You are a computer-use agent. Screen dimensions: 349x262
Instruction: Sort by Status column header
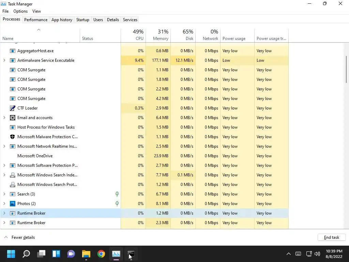pos(101,35)
